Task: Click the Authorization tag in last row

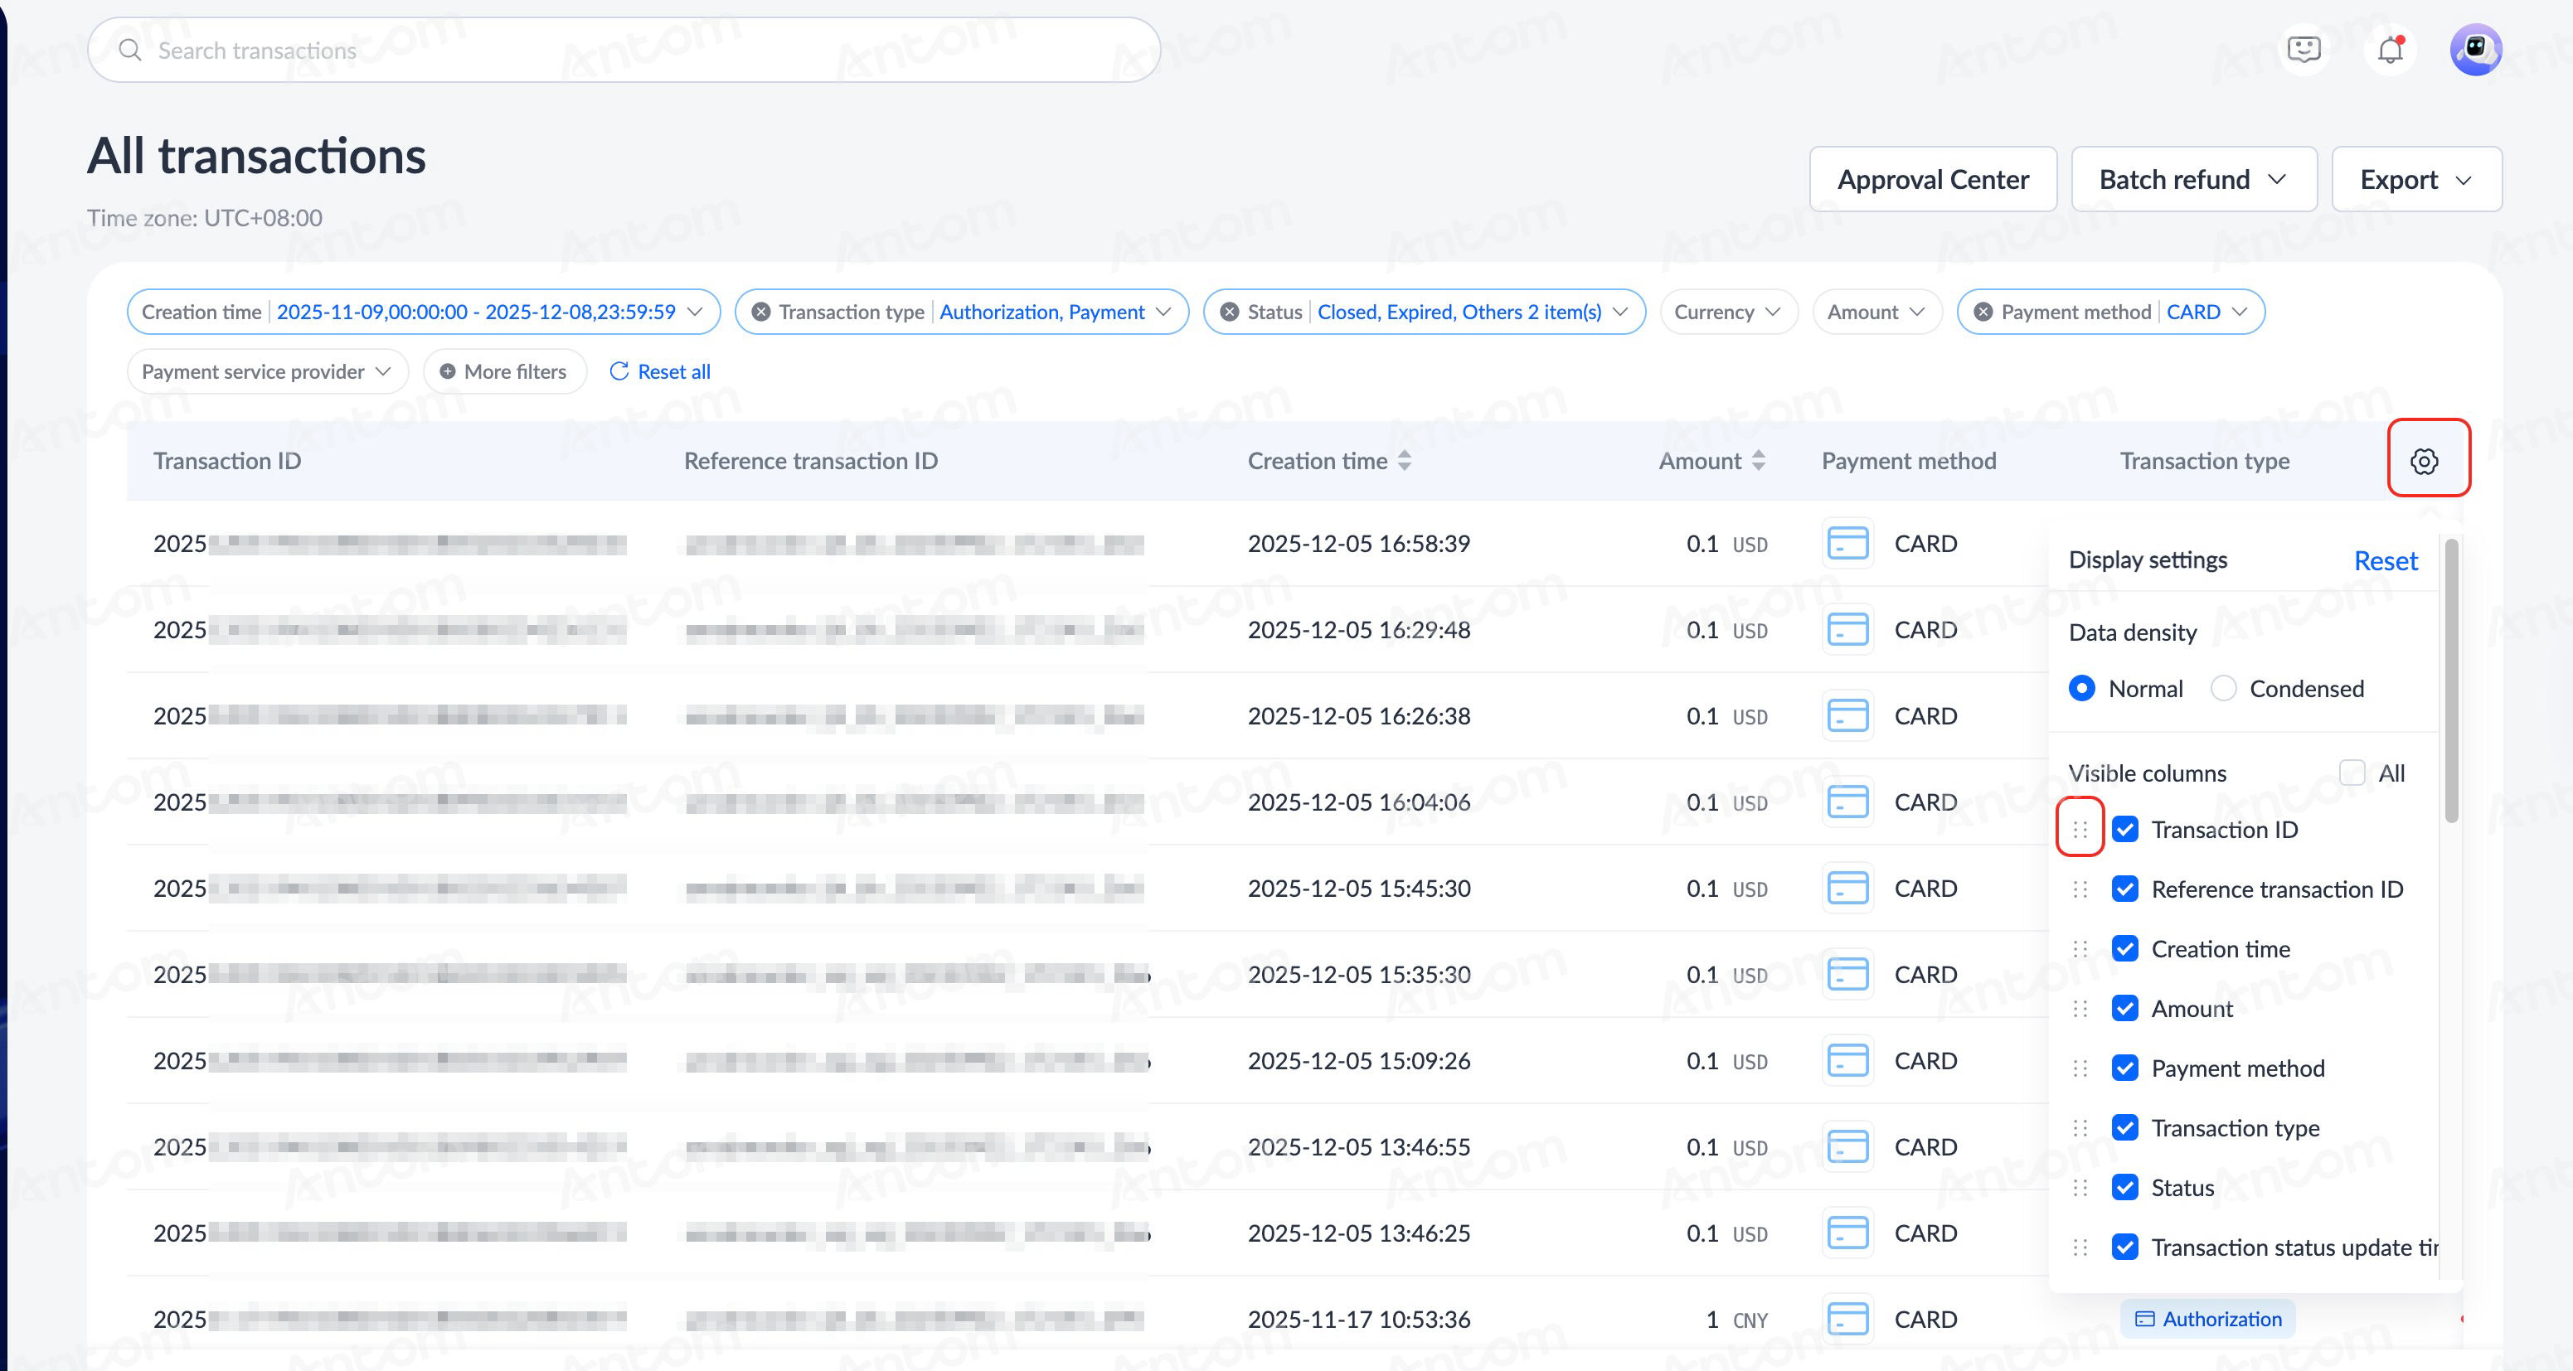Action: tap(2207, 1318)
